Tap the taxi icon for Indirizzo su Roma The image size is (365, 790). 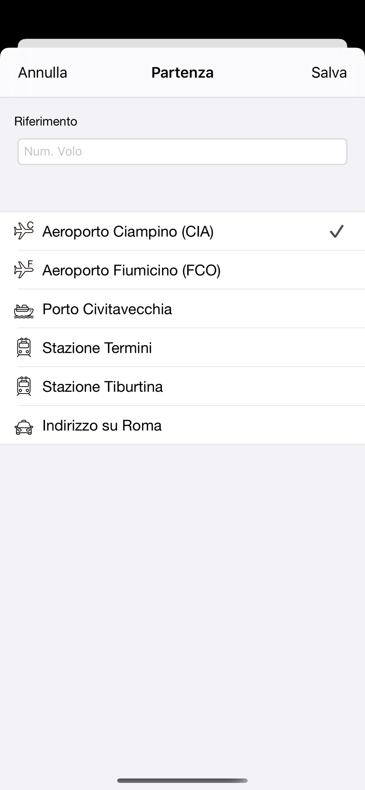[24, 427]
